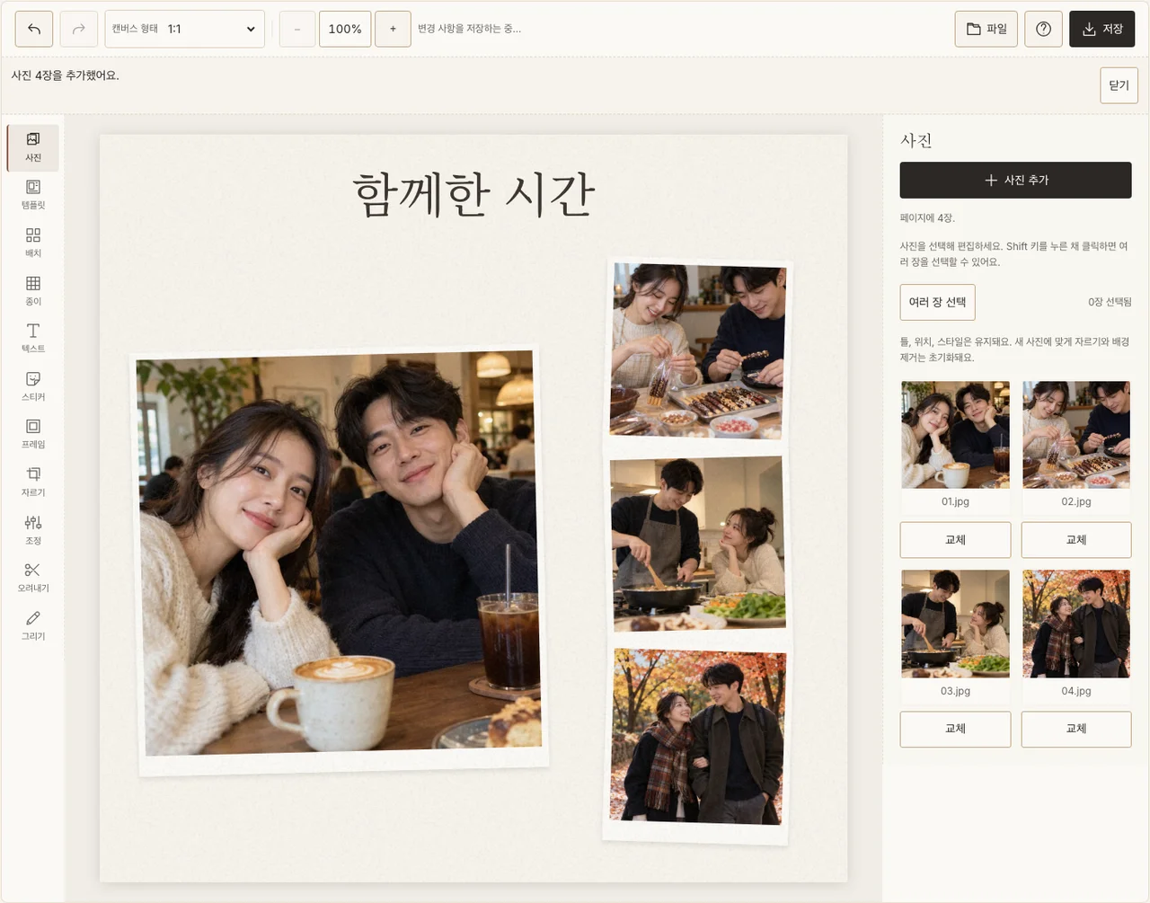Click 교체 under 01.jpg
1150x903 pixels.
[955, 540]
